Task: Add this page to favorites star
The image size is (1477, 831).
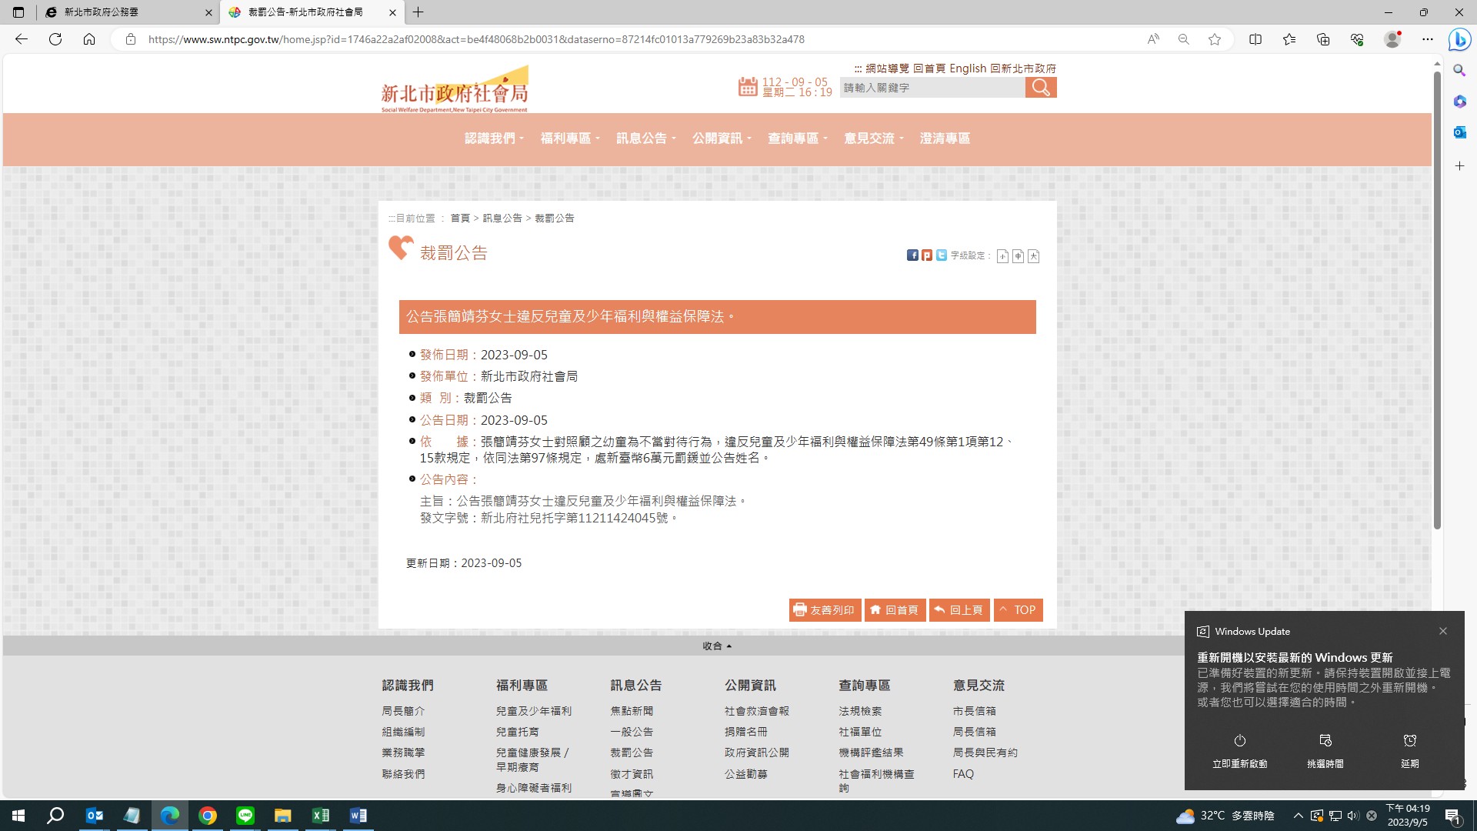Action: pos(1215,39)
